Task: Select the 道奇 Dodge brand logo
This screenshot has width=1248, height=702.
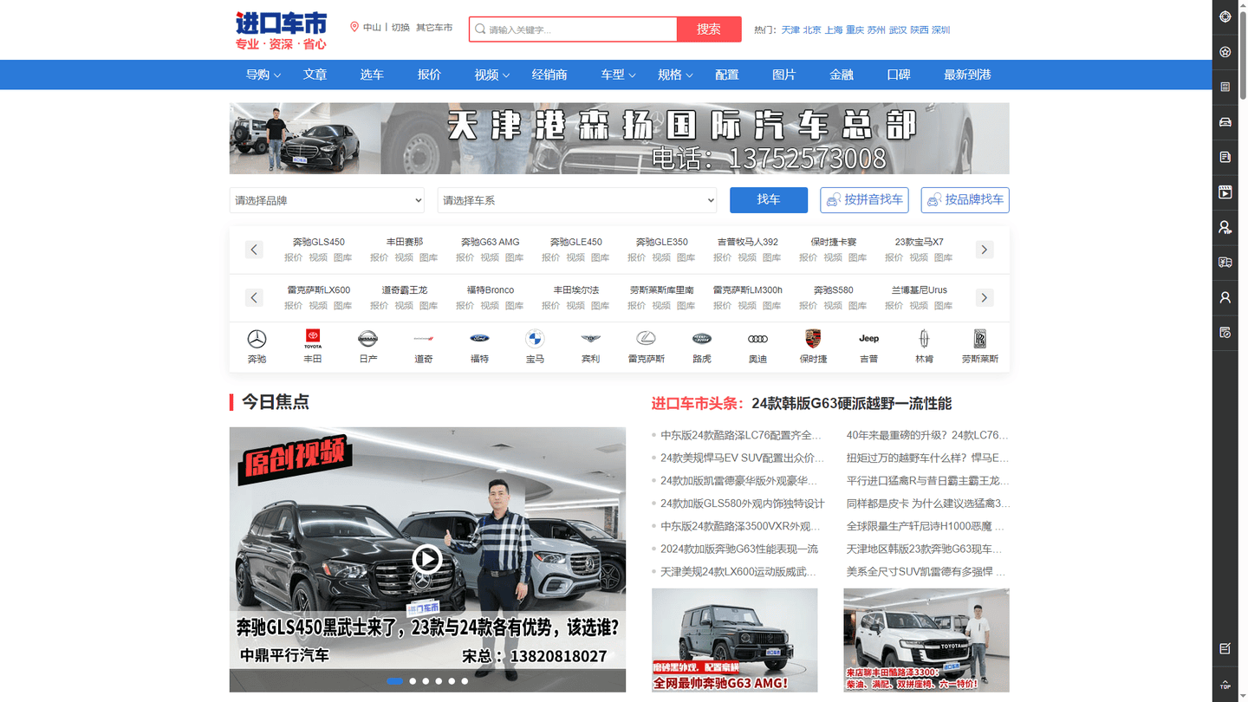Action: tap(424, 339)
